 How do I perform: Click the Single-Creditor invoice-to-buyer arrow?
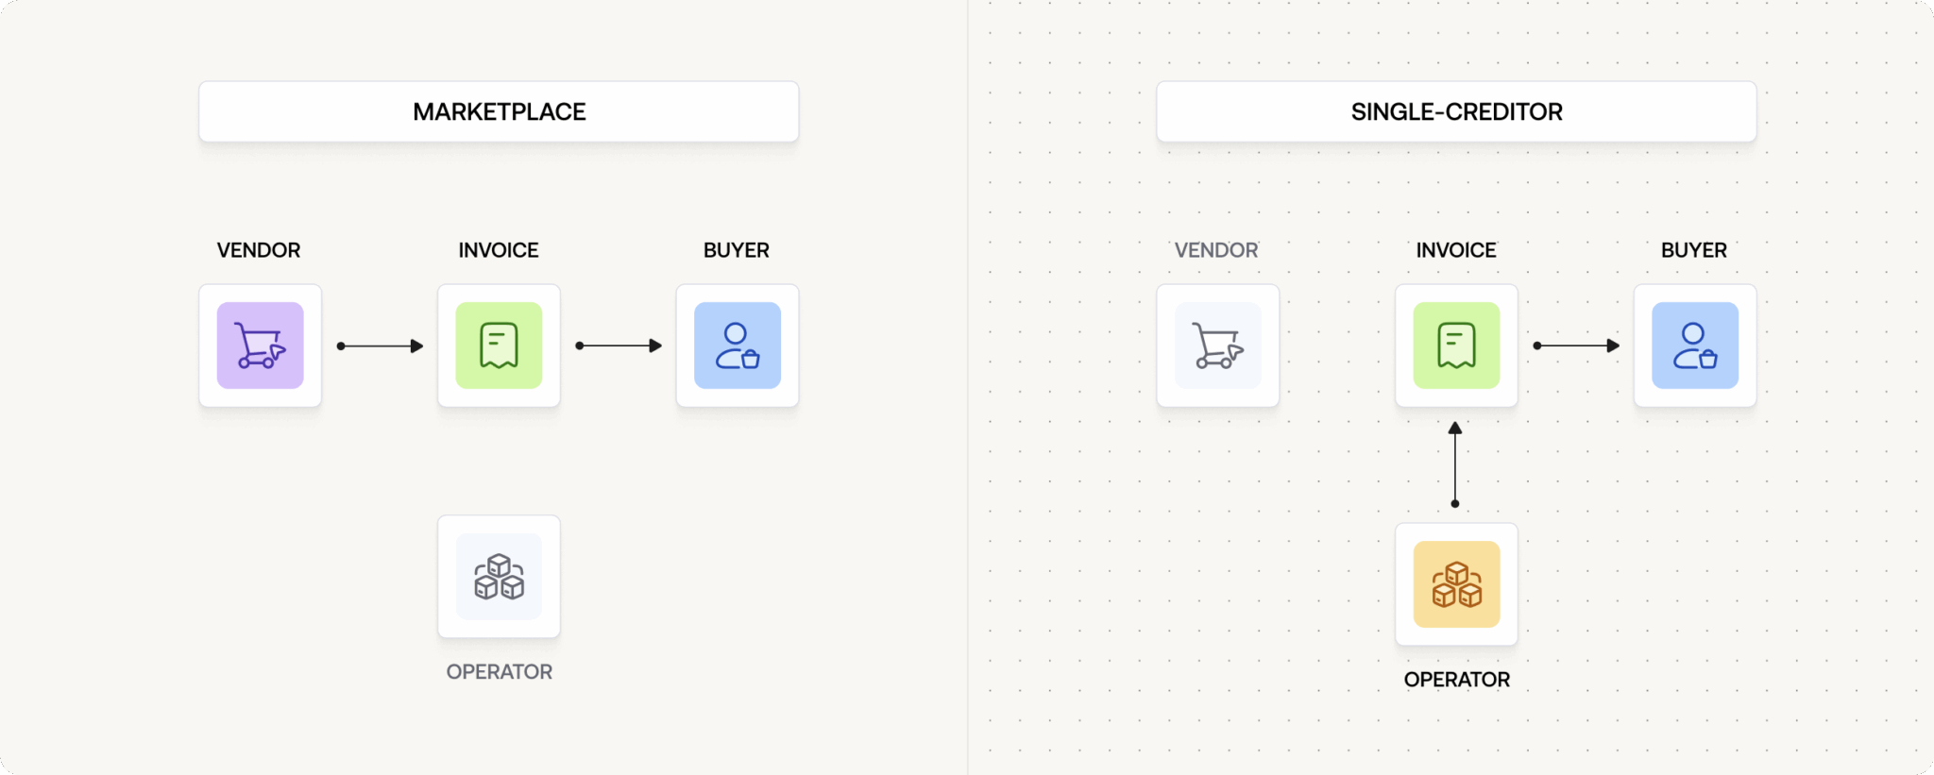[x=1576, y=346]
